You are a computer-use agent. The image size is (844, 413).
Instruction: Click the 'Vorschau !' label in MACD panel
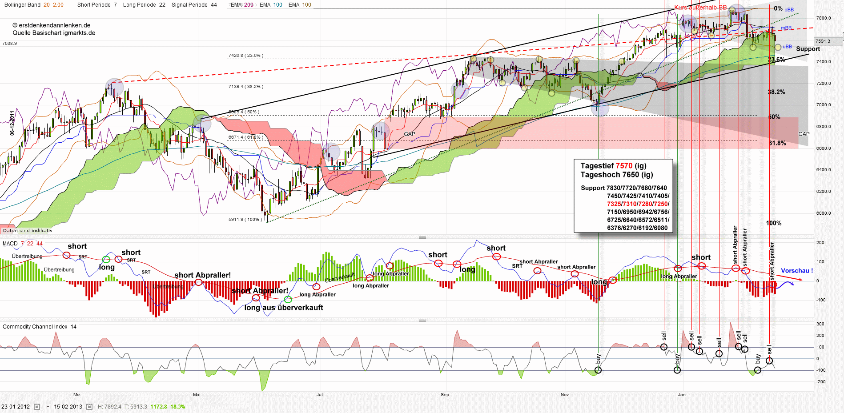(797, 271)
